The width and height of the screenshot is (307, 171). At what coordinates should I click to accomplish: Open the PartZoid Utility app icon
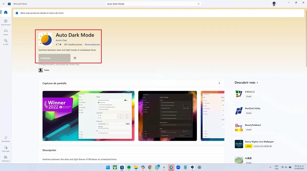coord(239,111)
